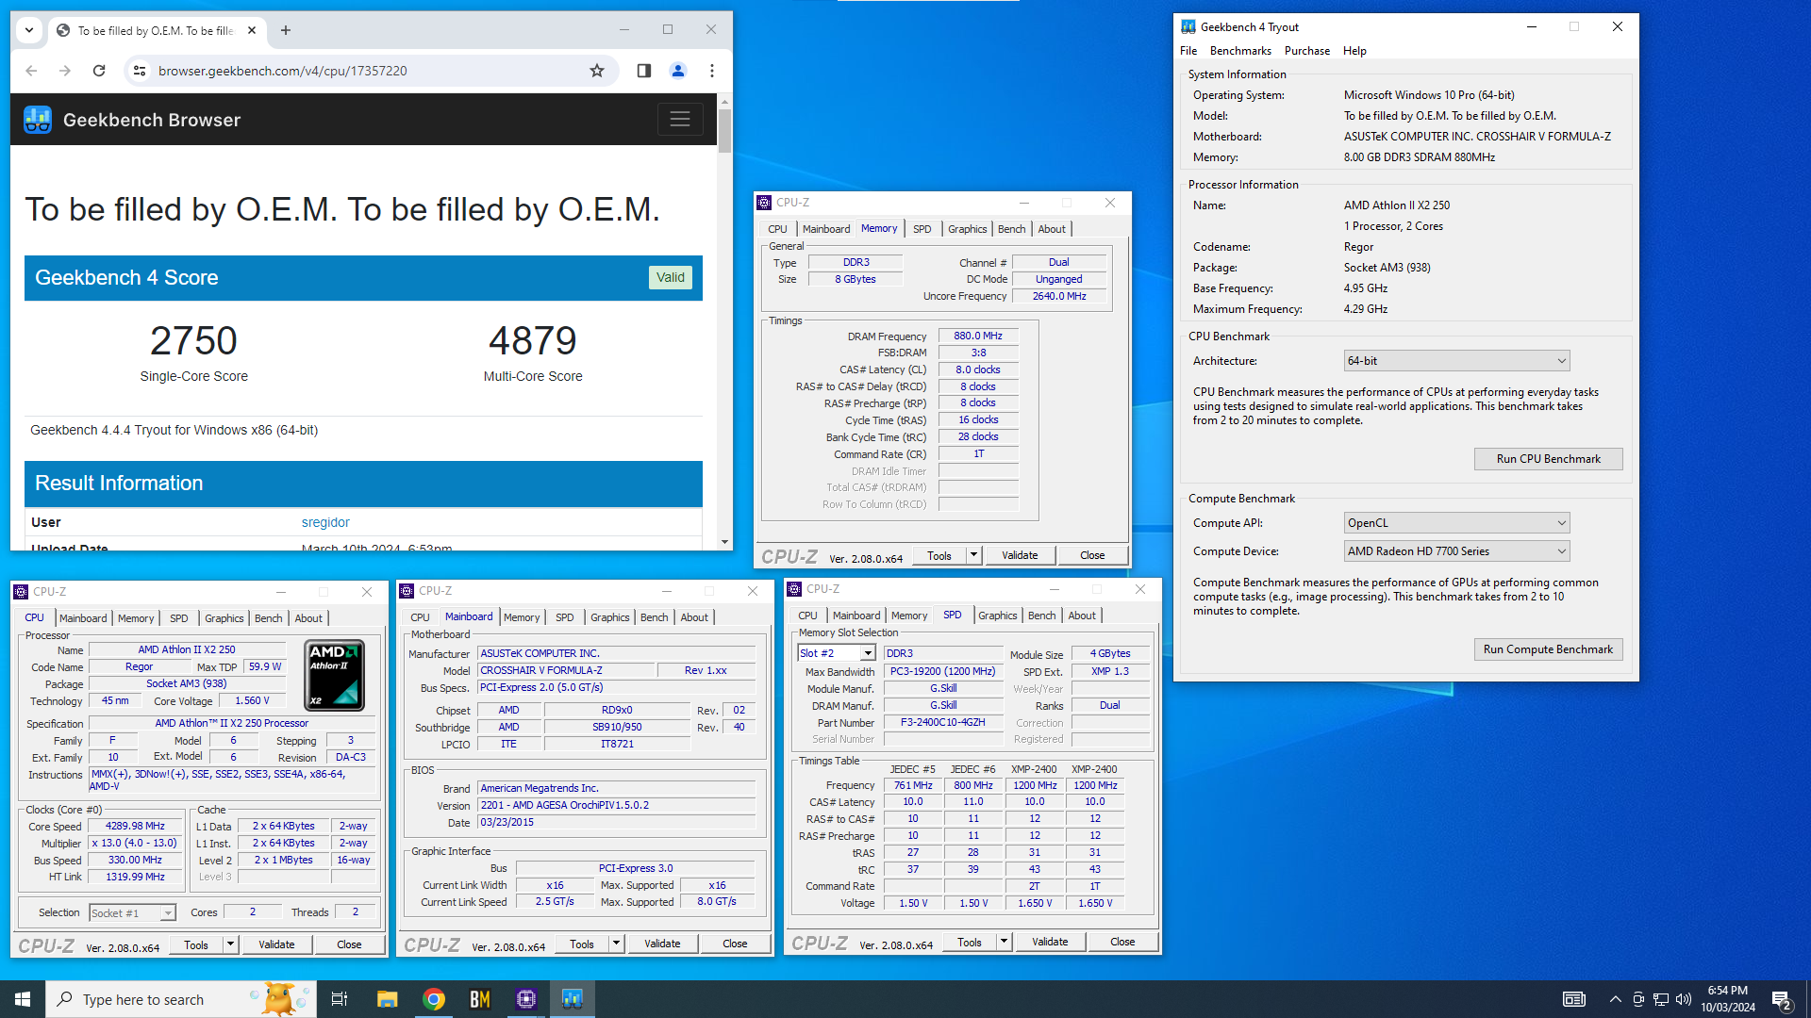This screenshot has height=1018, width=1811.
Task: Click the Chrome forward arrow
Action: pyautogui.click(x=65, y=71)
